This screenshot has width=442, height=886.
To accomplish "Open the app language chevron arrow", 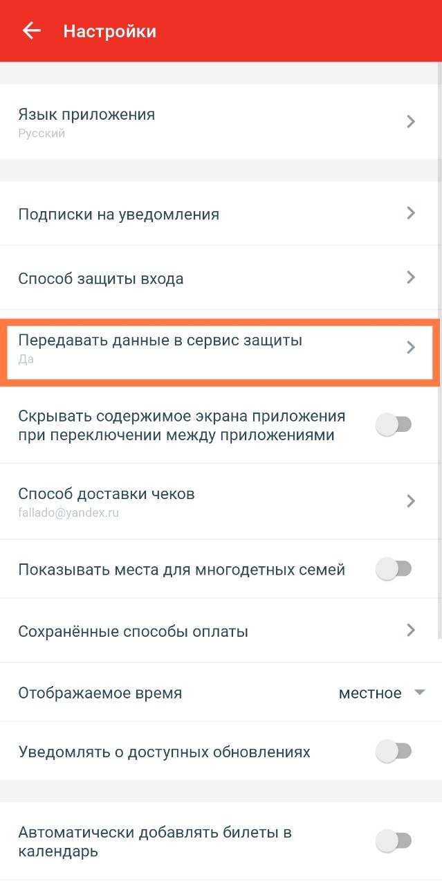I will point(411,122).
